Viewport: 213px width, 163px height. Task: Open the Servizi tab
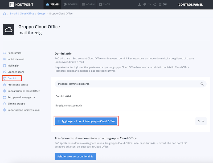[x=52, y=5]
